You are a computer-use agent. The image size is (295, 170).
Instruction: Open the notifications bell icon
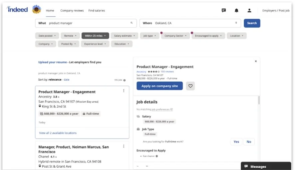pos(236,11)
